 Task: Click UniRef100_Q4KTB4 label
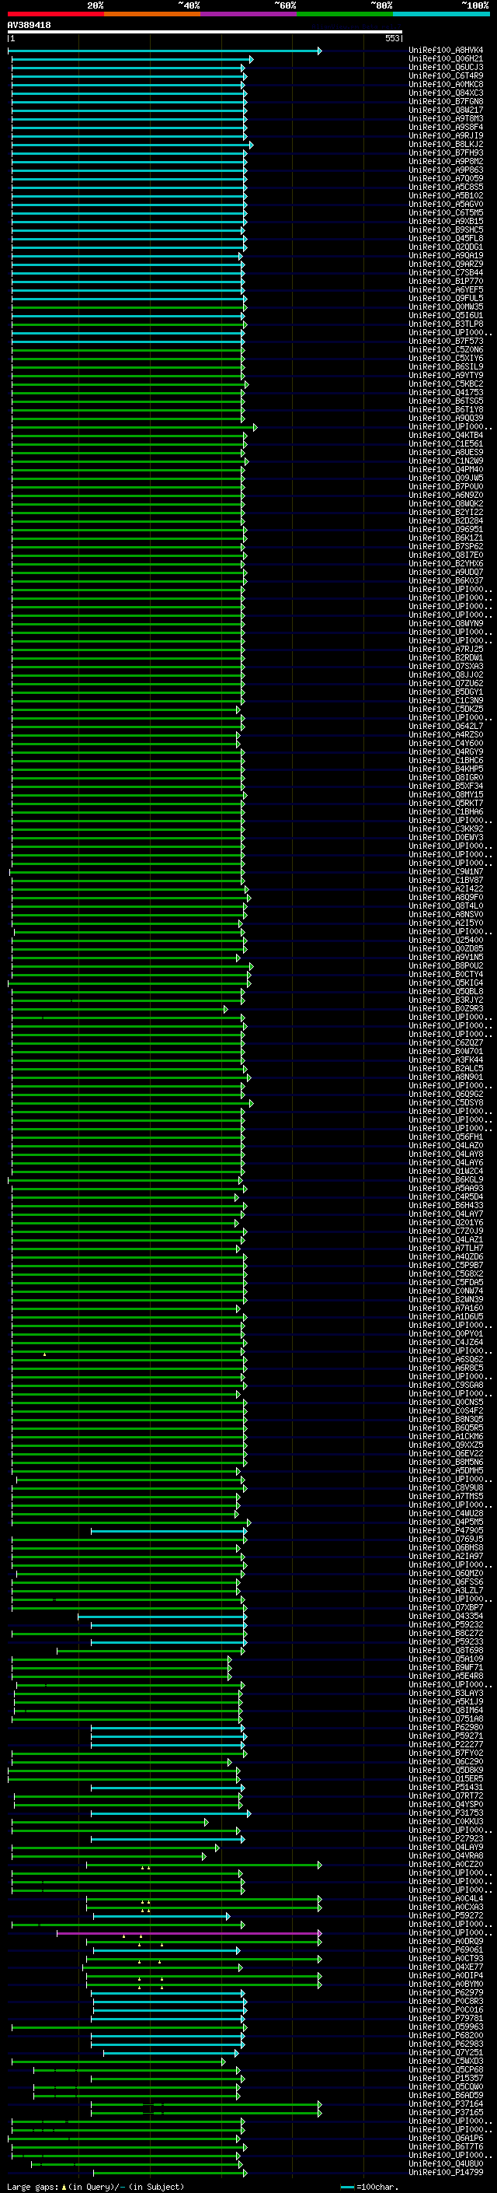[x=446, y=435]
